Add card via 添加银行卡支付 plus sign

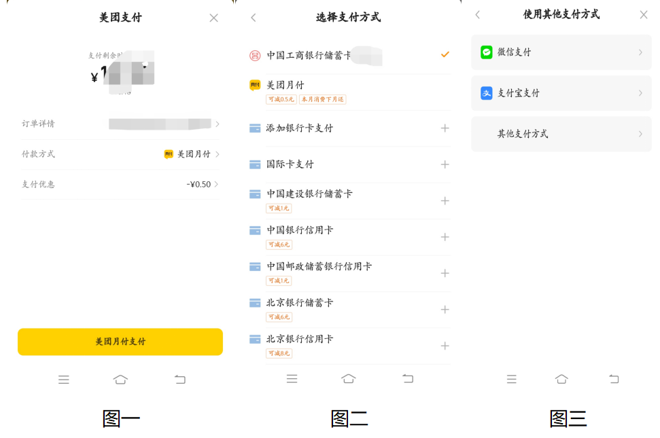445,128
